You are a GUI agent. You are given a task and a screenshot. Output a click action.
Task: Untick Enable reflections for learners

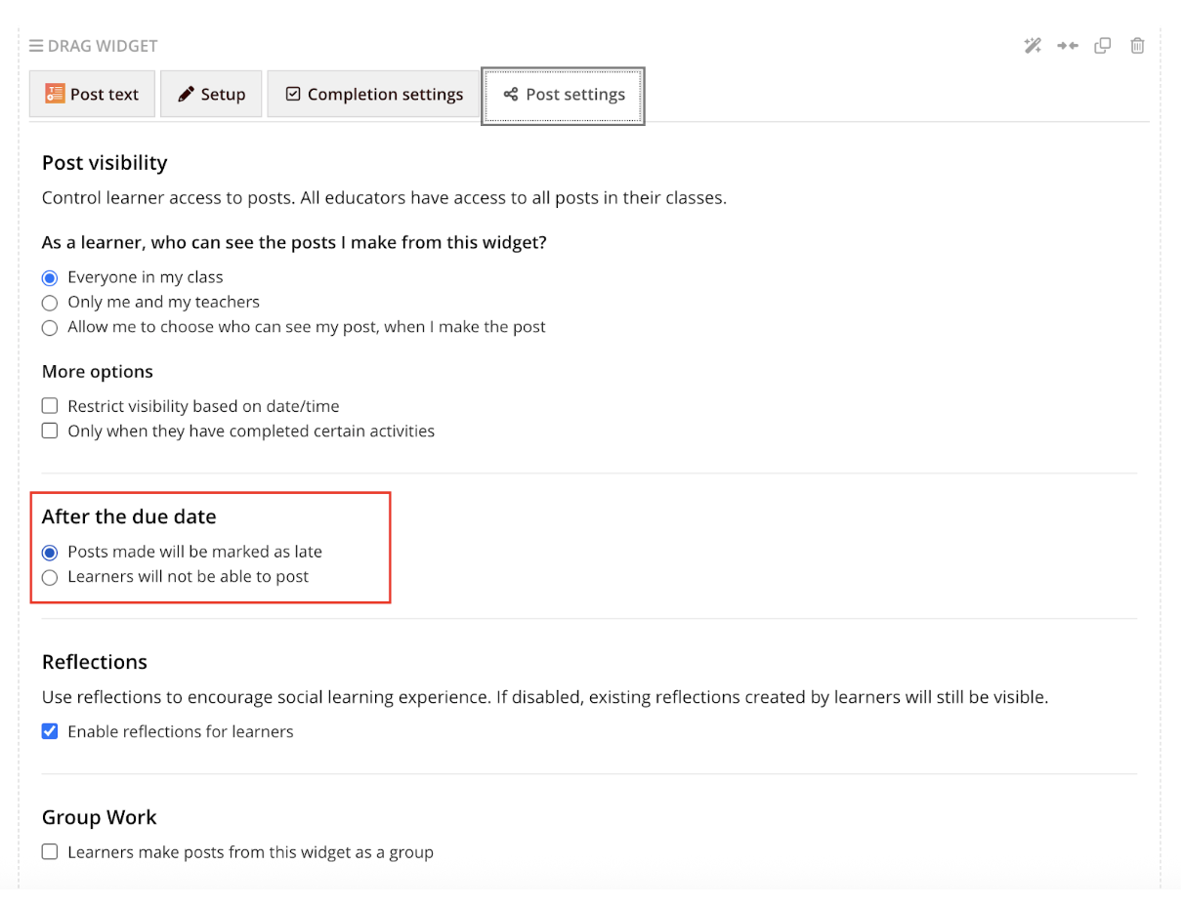click(50, 731)
